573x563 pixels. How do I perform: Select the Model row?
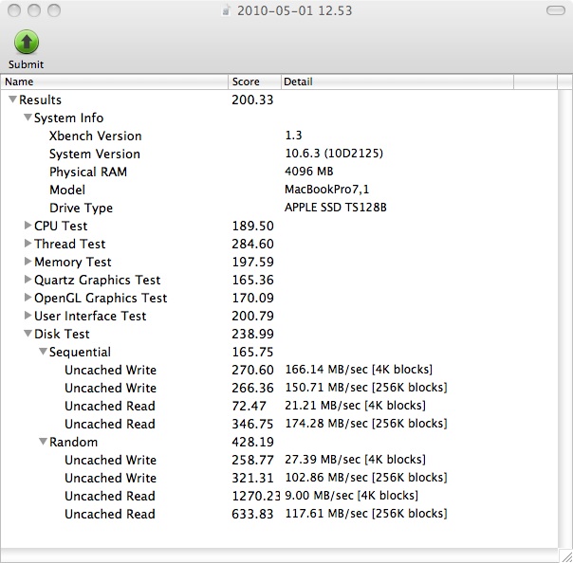(279, 190)
